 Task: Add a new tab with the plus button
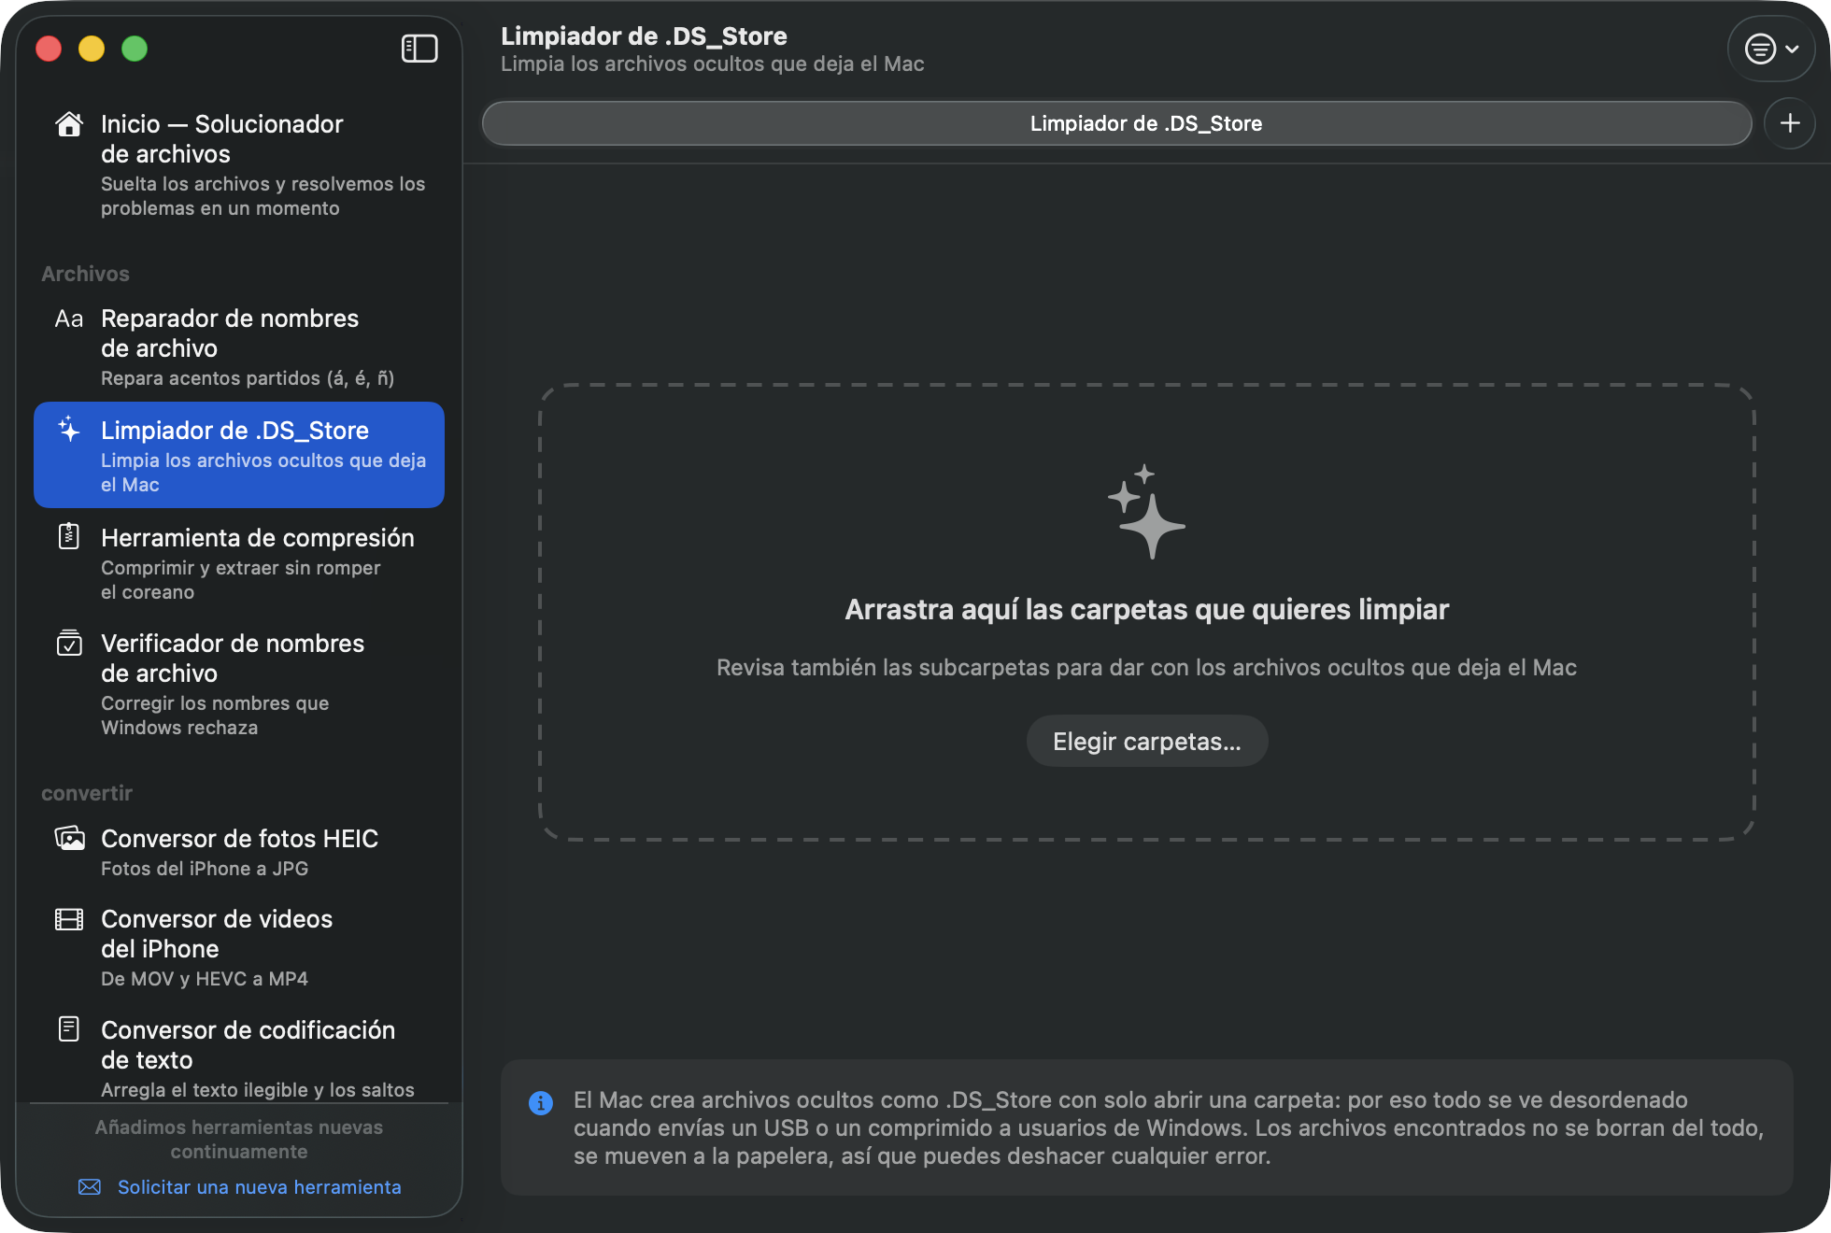point(1790,123)
